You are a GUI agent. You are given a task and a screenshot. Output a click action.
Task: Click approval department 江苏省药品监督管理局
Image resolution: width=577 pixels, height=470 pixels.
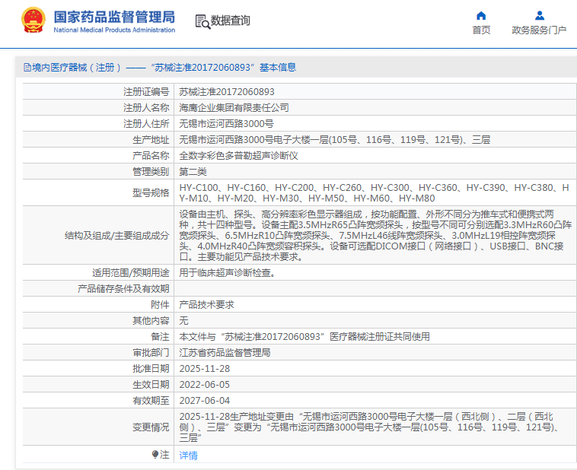[225, 353]
